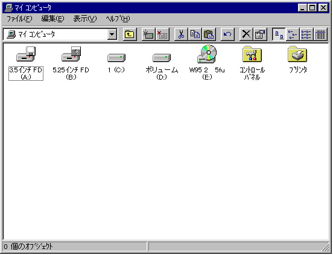
Task: Select the CD-ROM (E:) drive icon
Action: pyautogui.click(x=207, y=54)
